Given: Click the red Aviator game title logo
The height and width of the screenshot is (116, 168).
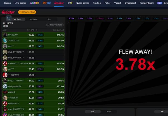Looking at the screenshot, I should pos(8,12).
